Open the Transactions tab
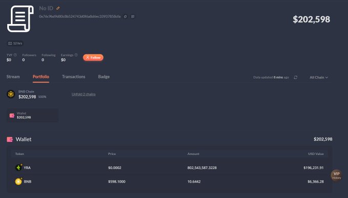The image size is (348, 198). pyautogui.click(x=74, y=77)
